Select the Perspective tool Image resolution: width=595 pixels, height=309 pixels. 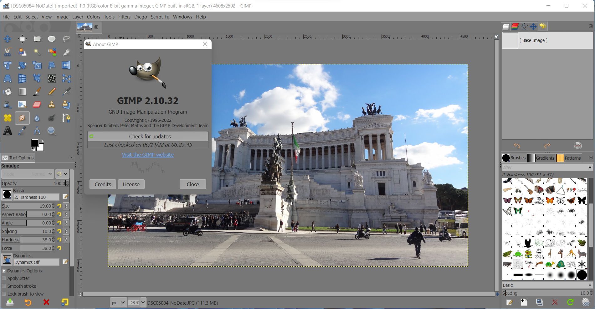pyautogui.click(x=8, y=78)
